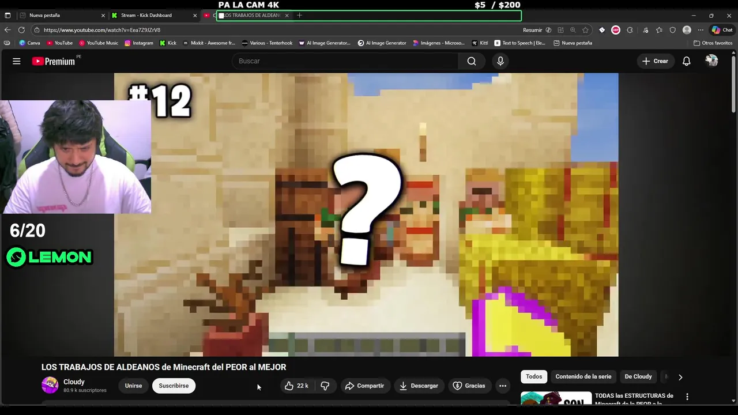738x415 pixels.
Task: Open the Mixkit - Awesome fr... bookmark
Action: coord(209,43)
